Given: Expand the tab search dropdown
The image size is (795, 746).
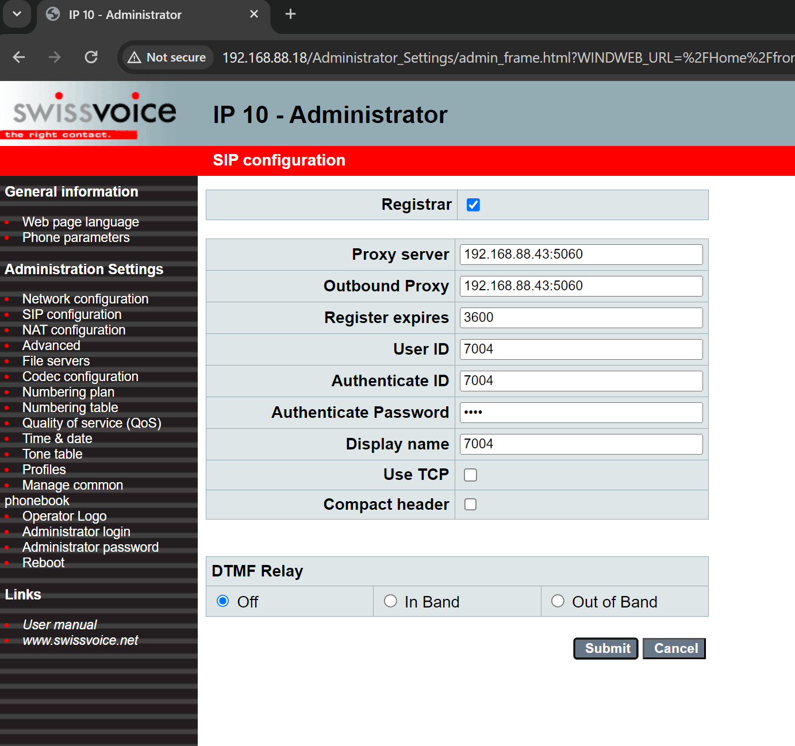Looking at the screenshot, I should tap(17, 14).
